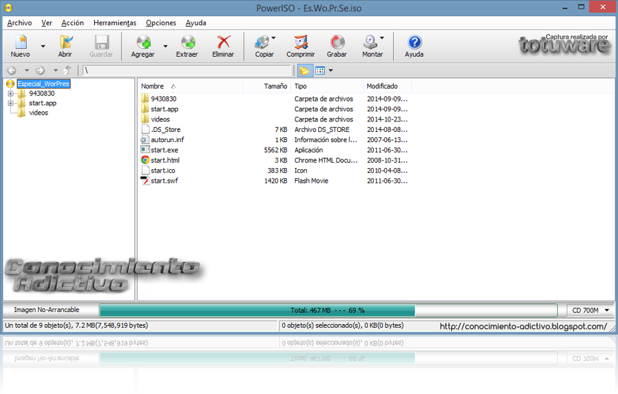Click the up one level icon
This screenshot has width=618, height=394.
[68, 71]
